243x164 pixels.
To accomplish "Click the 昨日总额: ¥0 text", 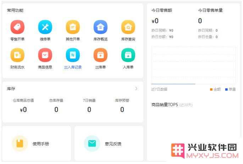I will (162, 37).
